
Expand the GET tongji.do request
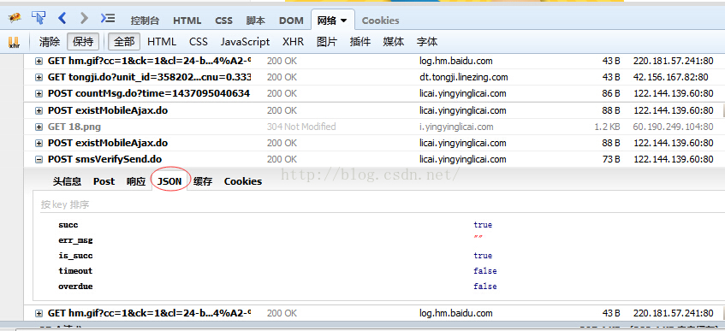click(x=39, y=77)
